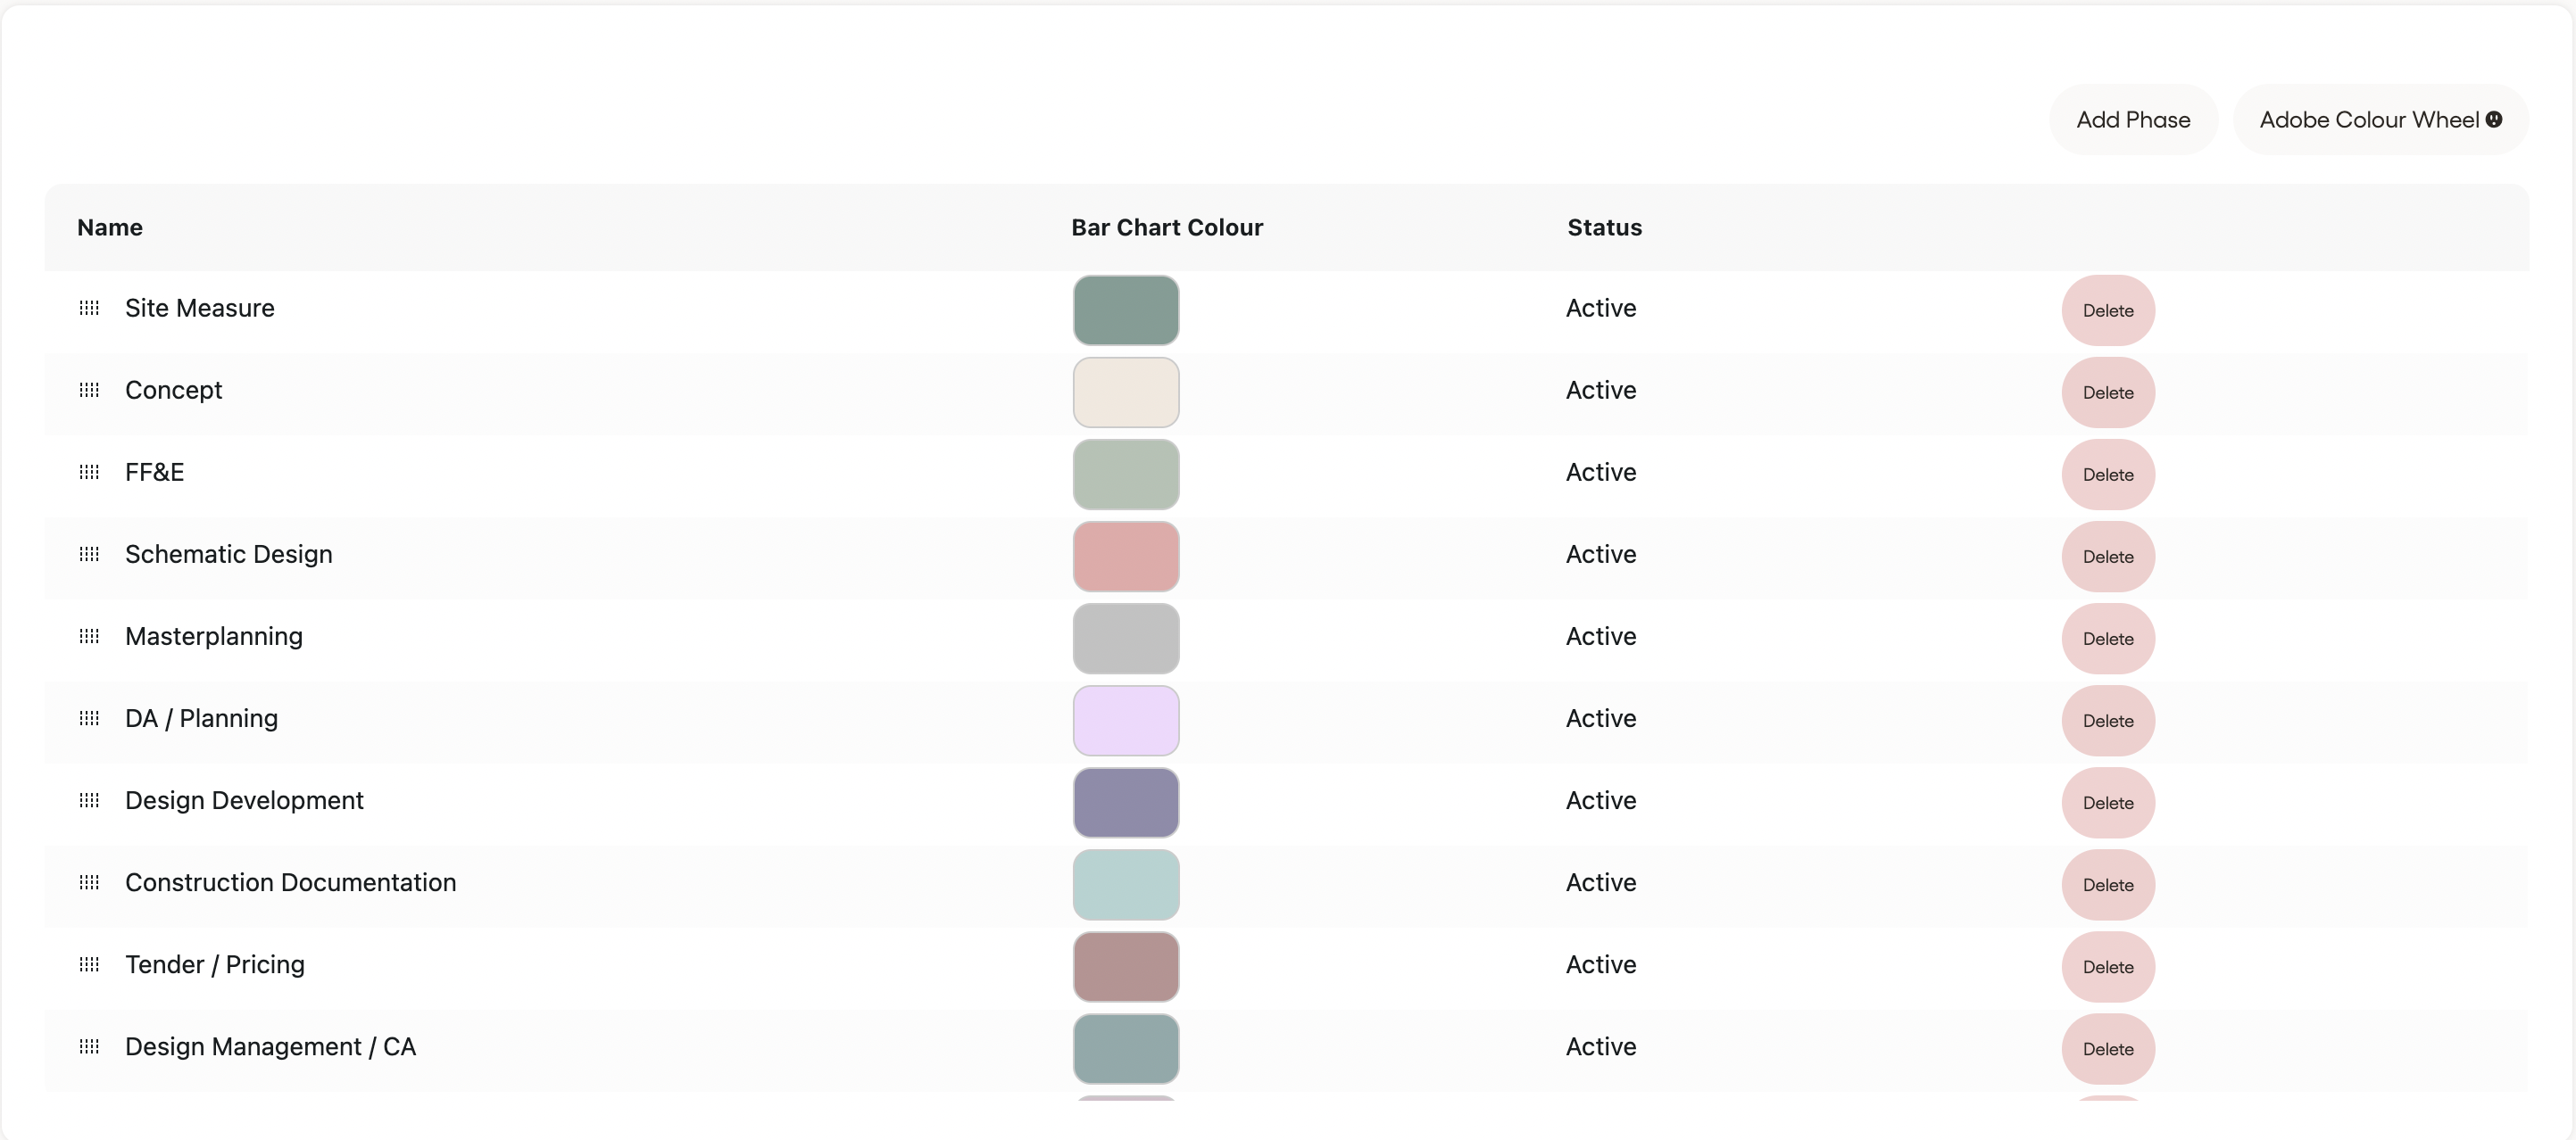Click the Active status for DA / Planning
This screenshot has height=1140, width=2576.
point(1601,717)
